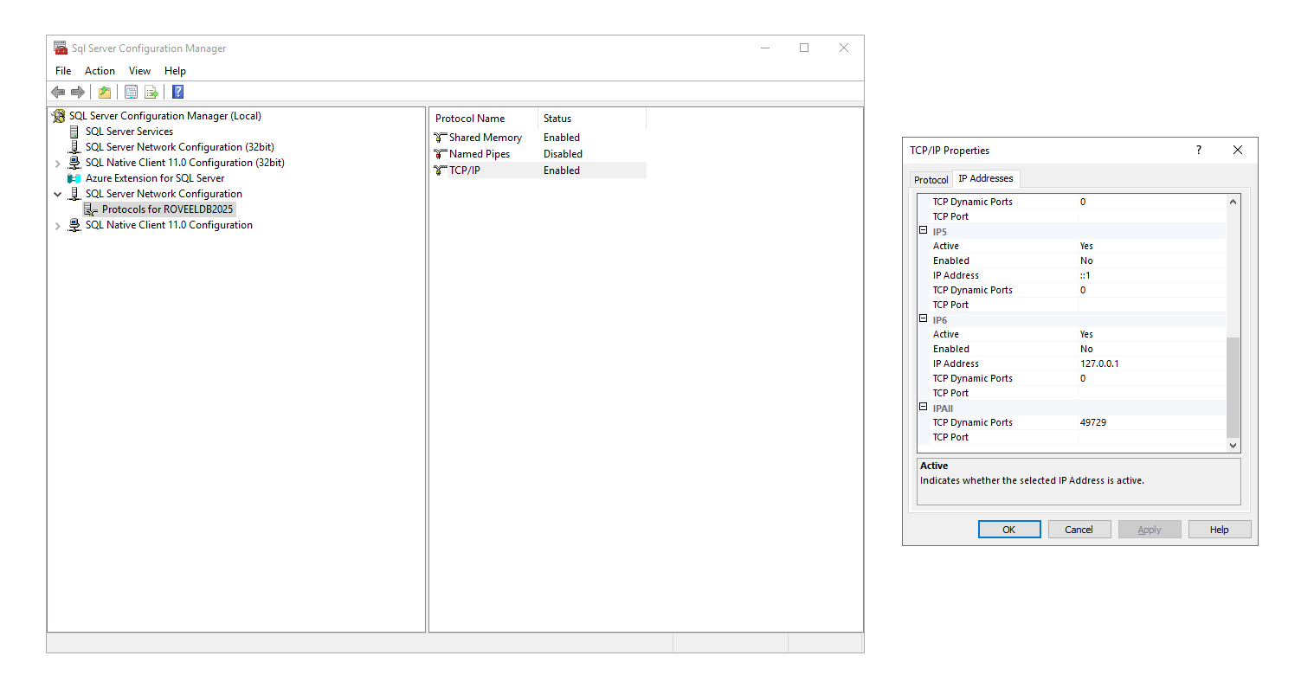Click the SQL Server Services server icon
This screenshot has width=1301, height=688.
coord(74,132)
